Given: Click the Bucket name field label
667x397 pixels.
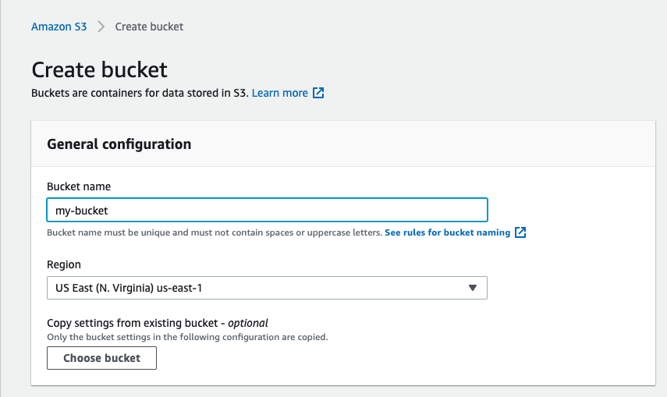Looking at the screenshot, I should tap(79, 186).
